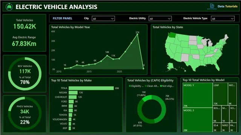Open the Electric Utility filter dropdown
The height and width of the screenshot is (135, 241).
coord(160,18)
